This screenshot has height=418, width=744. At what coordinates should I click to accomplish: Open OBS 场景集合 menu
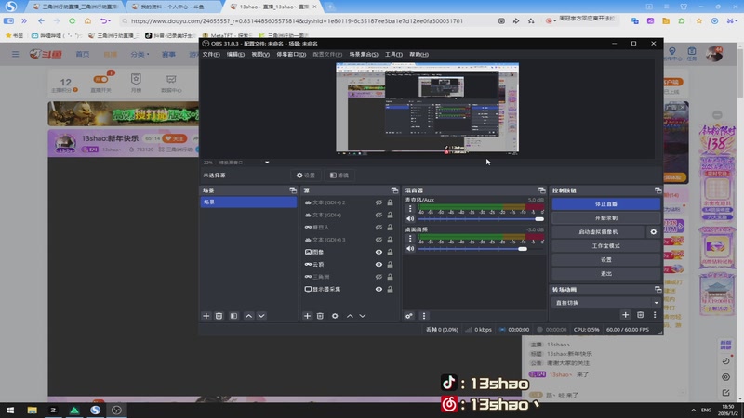point(364,55)
